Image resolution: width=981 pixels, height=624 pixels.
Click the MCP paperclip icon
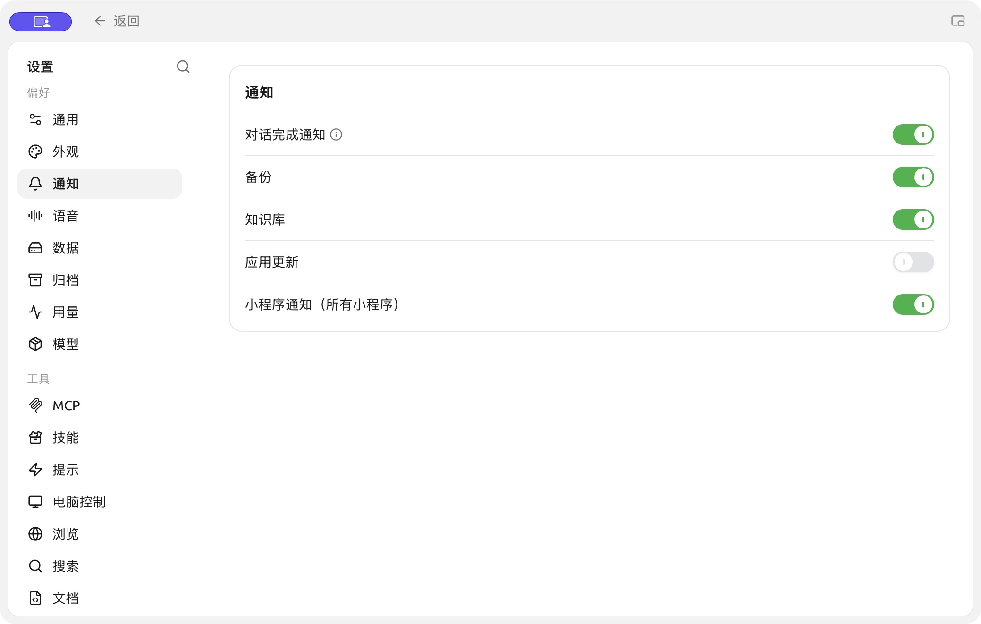(35, 405)
